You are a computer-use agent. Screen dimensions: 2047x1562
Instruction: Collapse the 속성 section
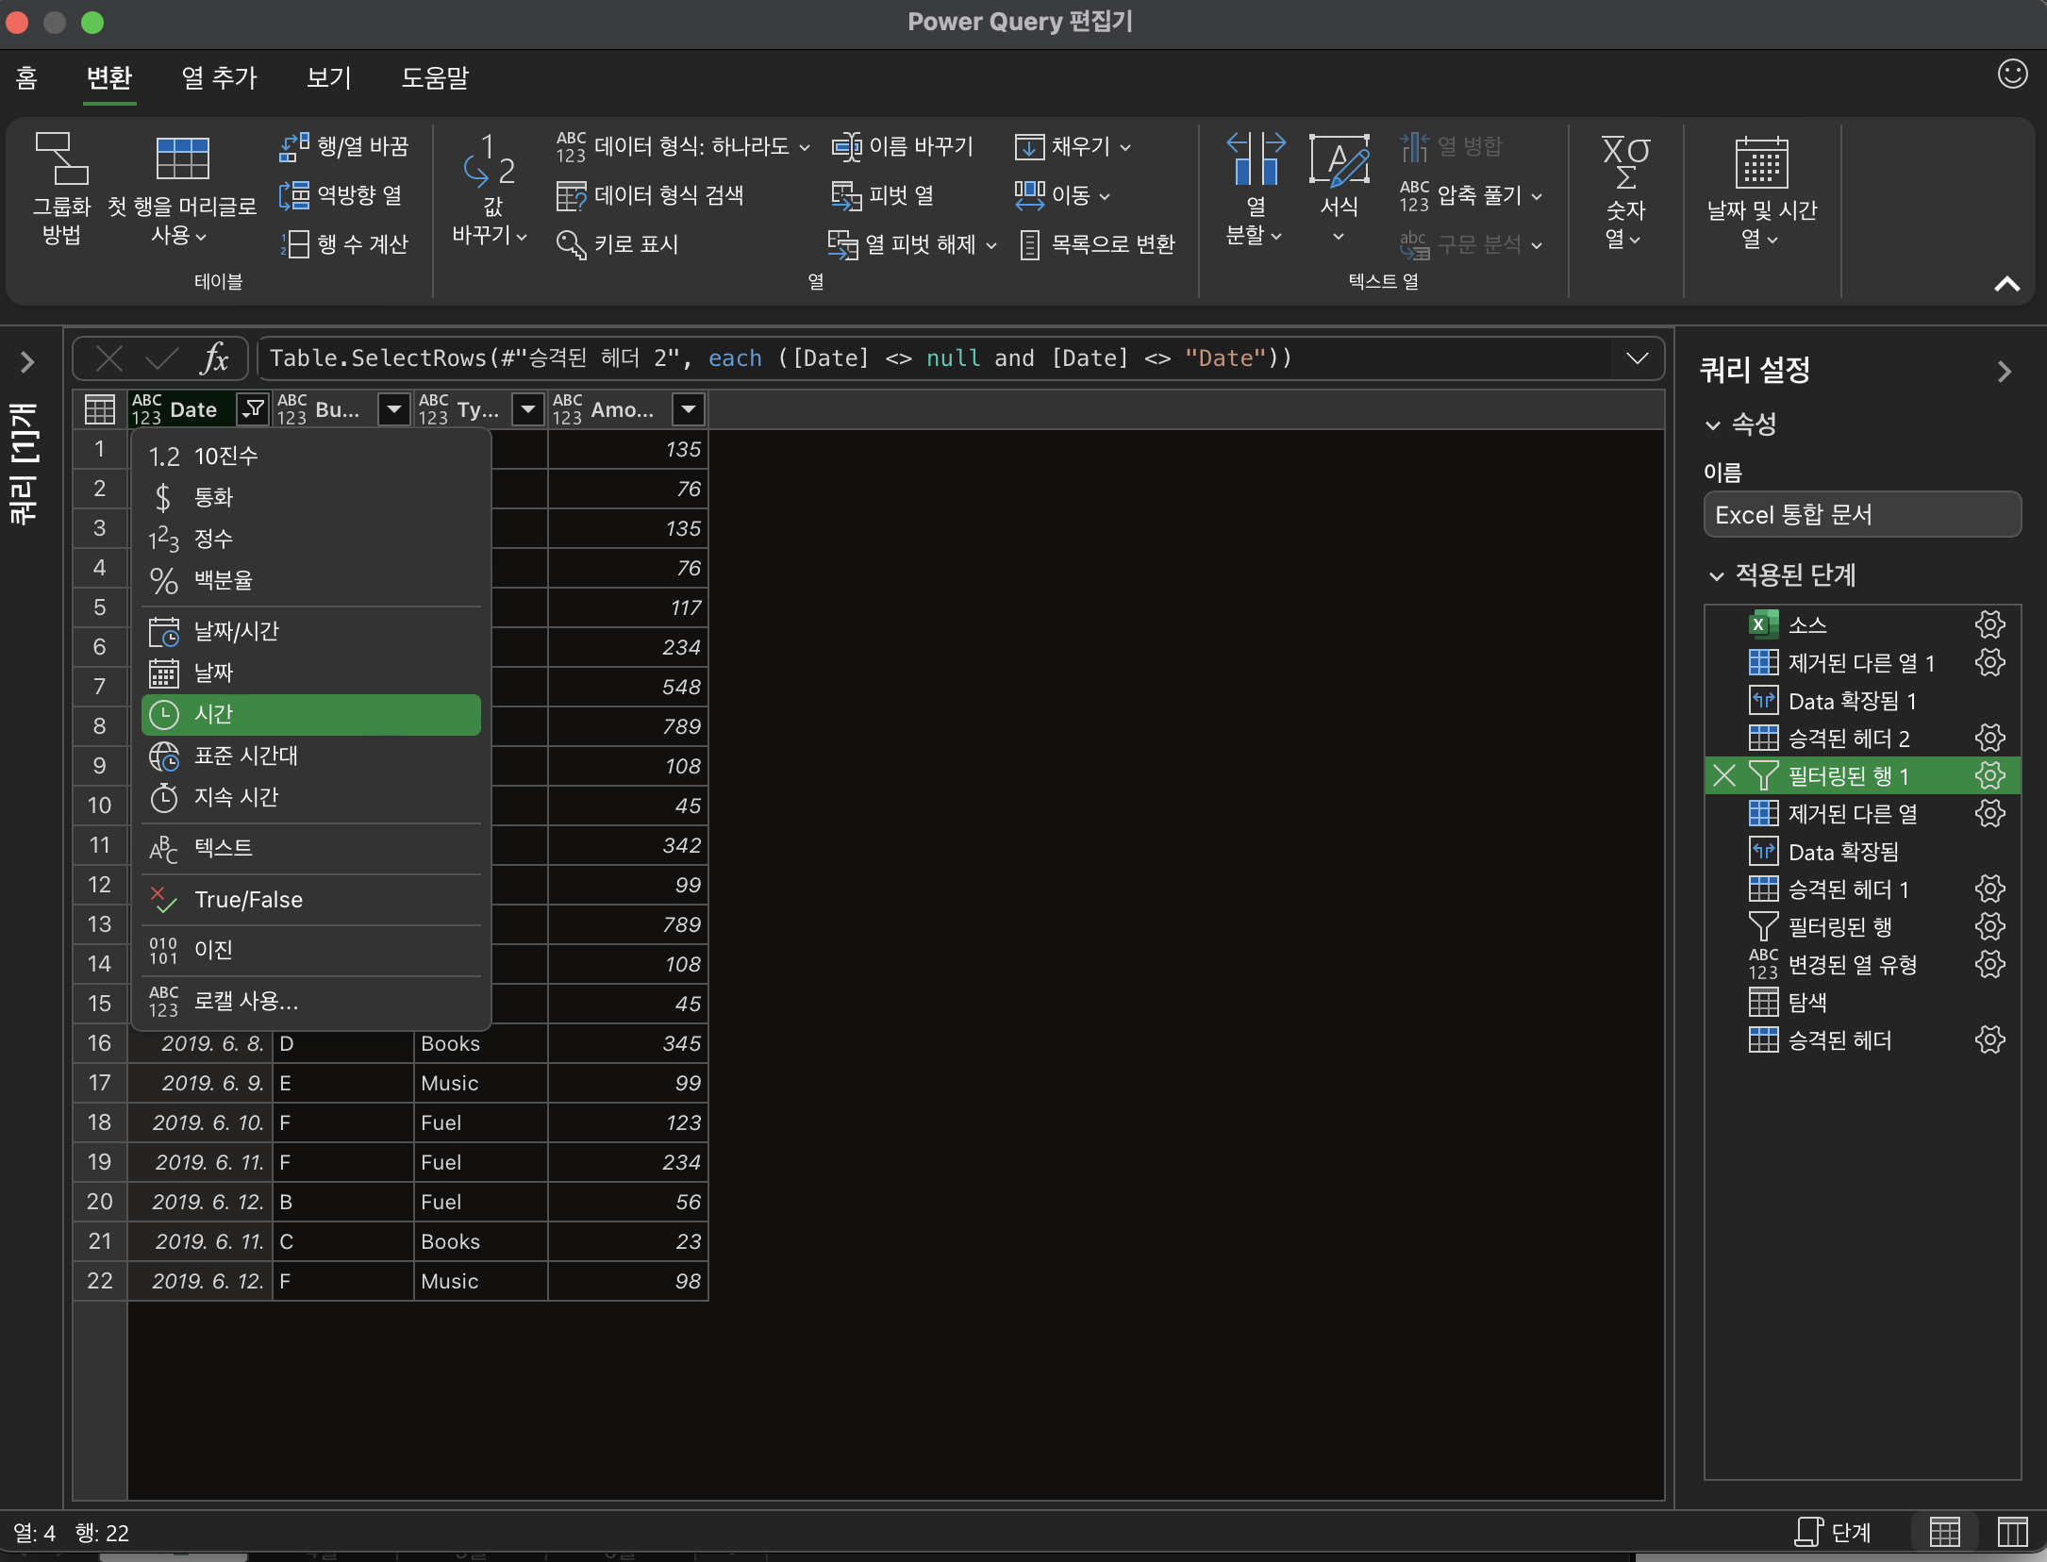pyautogui.click(x=1713, y=425)
